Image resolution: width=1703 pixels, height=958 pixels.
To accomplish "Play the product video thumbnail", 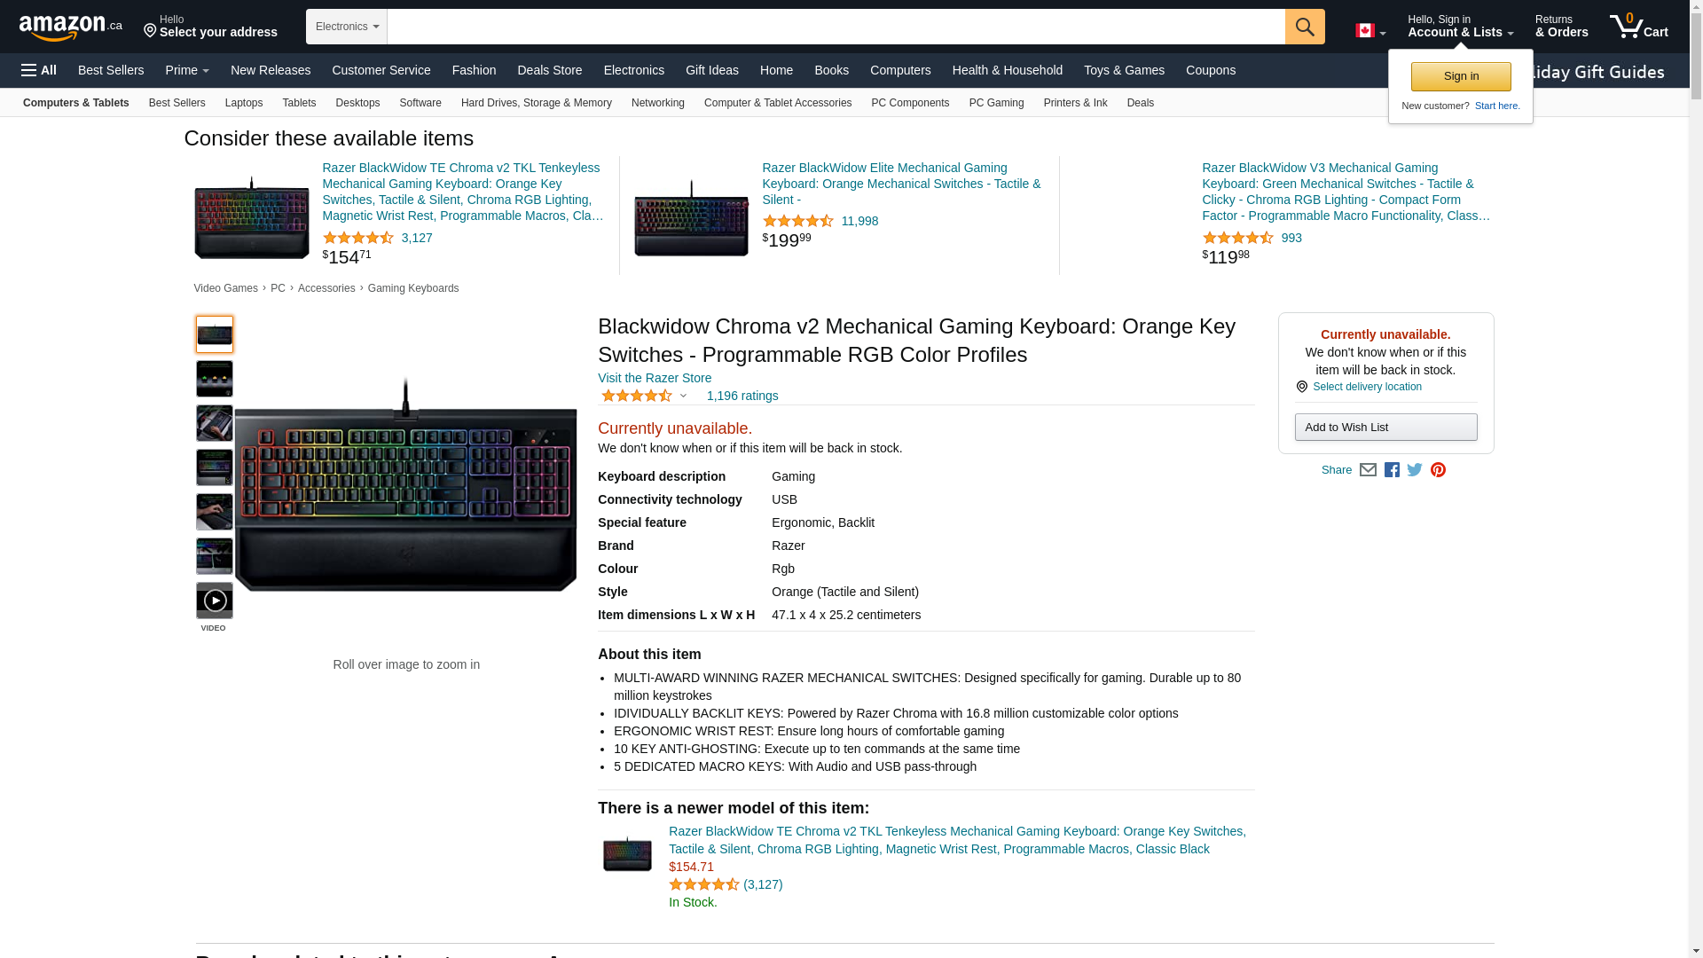I will coord(215,601).
